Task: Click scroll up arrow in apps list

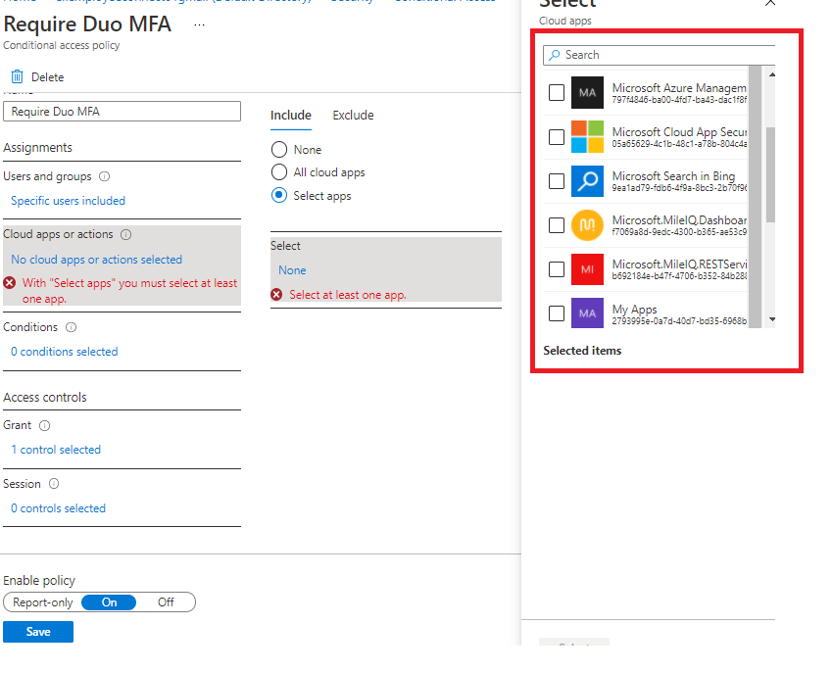Action: (772, 74)
